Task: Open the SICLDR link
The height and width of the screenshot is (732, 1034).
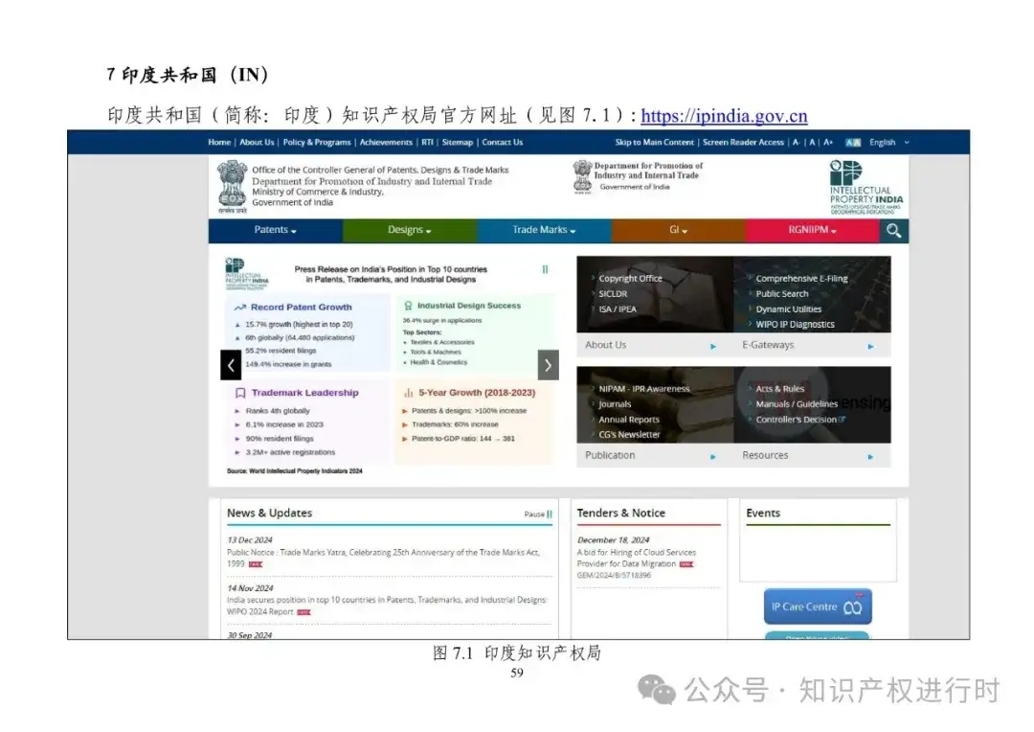Action: tap(613, 294)
